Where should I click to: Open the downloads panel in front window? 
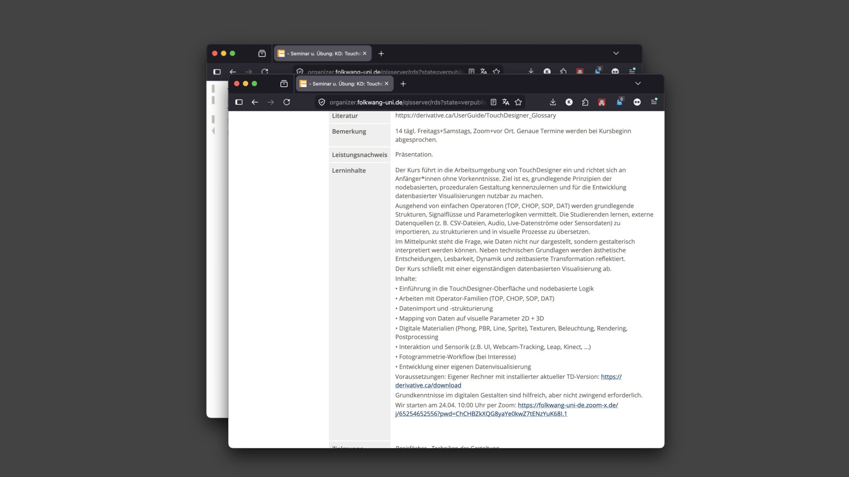[553, 102]
